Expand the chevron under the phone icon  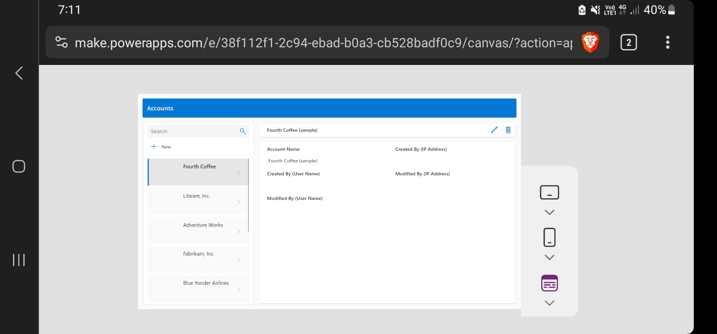549,257
